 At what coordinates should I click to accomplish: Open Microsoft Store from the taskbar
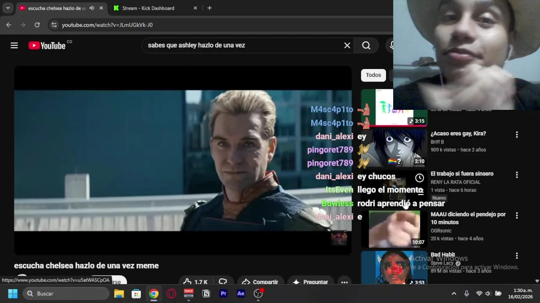[136, 293]
